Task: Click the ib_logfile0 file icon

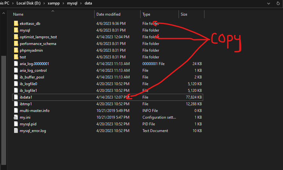Action: click(16, 84)
